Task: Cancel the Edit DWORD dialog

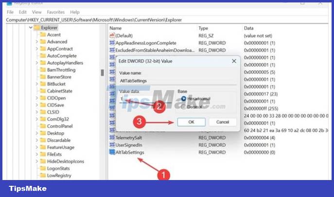Action: [223, 122]
